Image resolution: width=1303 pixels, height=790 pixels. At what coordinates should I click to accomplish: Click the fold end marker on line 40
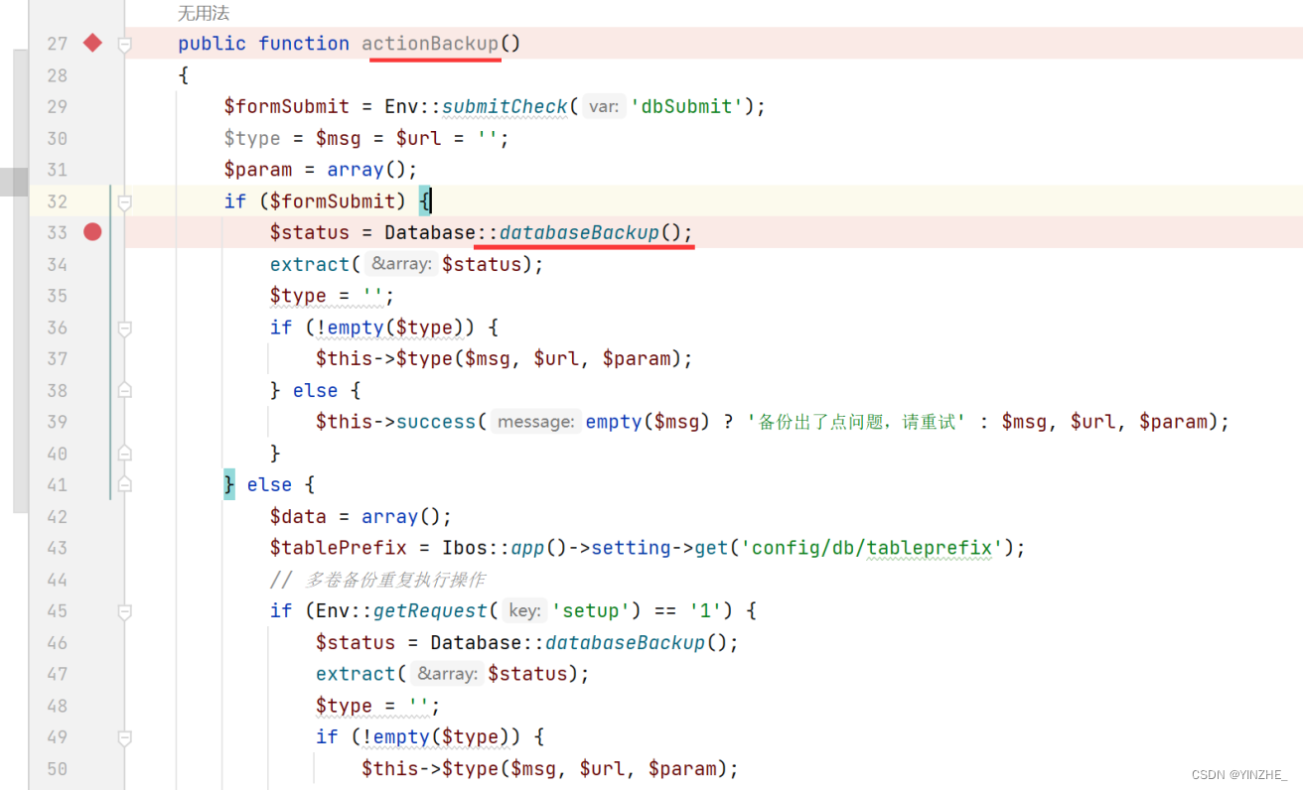pyautogui.click(x=124, y=454)
